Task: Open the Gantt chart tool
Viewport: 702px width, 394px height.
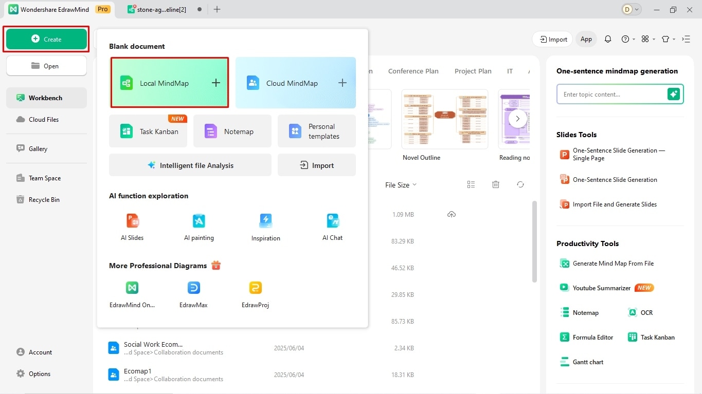Action: [582, 362]
